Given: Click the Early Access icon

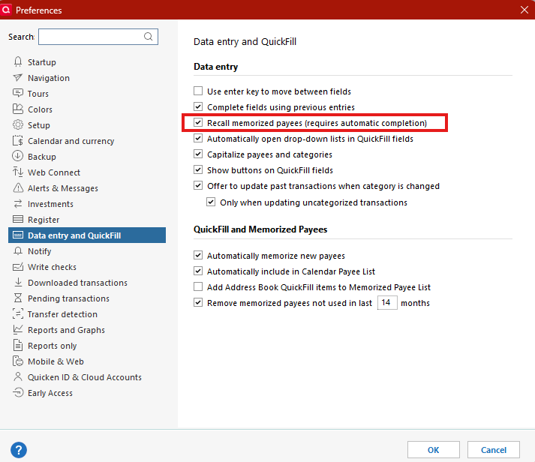Looking at the screenshot, I should [x=18, y=392].
